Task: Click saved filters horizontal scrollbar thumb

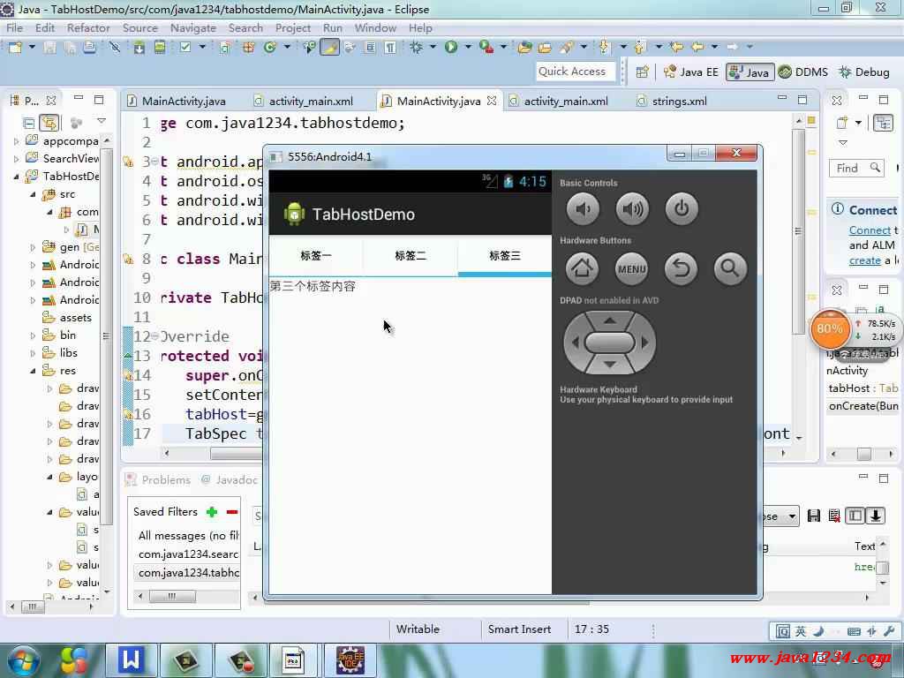Action: point(172,596)
